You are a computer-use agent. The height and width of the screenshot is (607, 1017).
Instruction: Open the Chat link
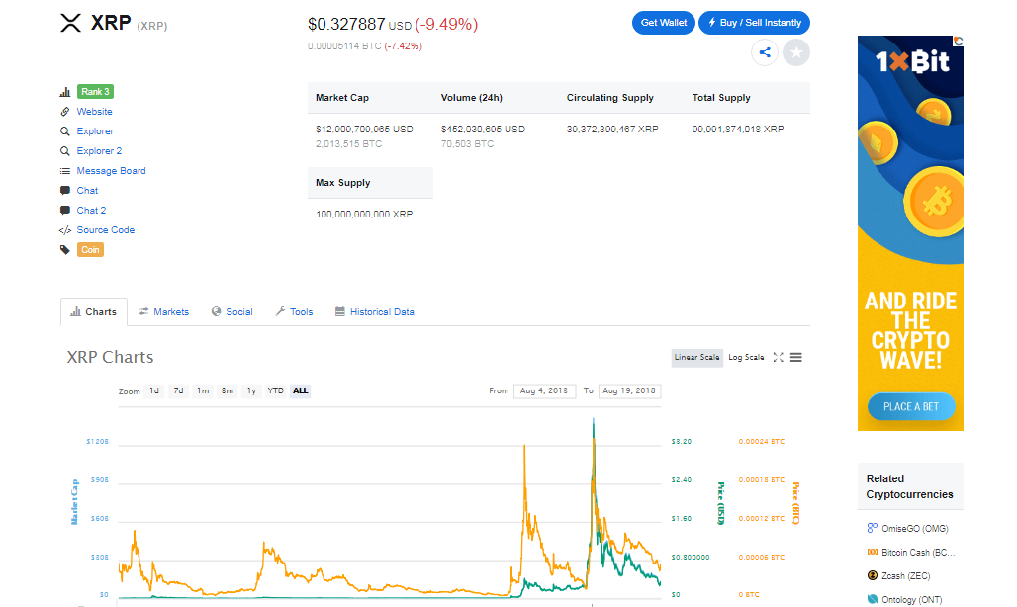click(88, 191)
